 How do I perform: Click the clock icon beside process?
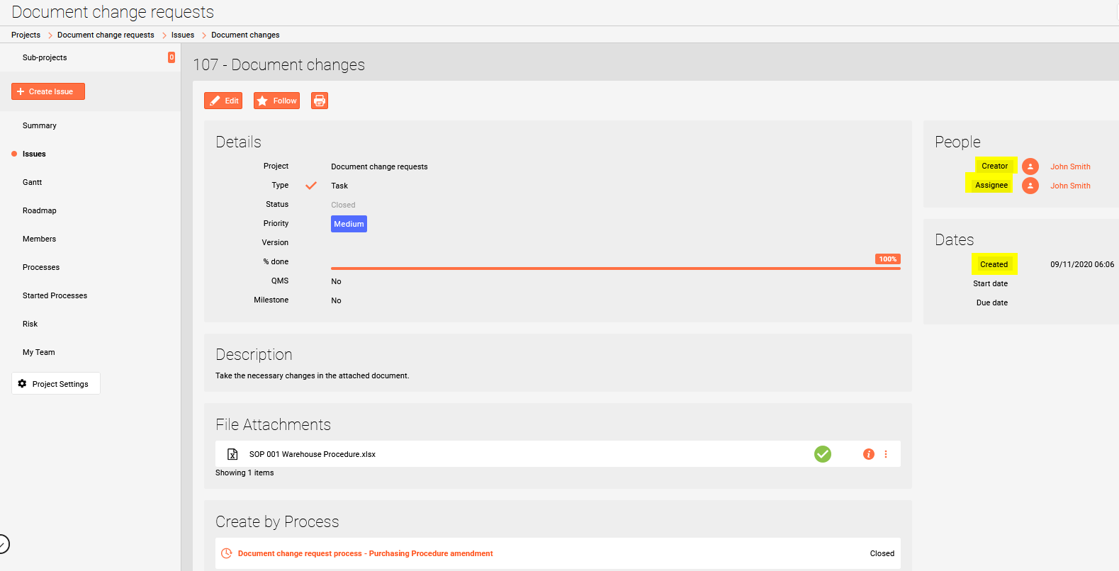[x=227, y=553]
